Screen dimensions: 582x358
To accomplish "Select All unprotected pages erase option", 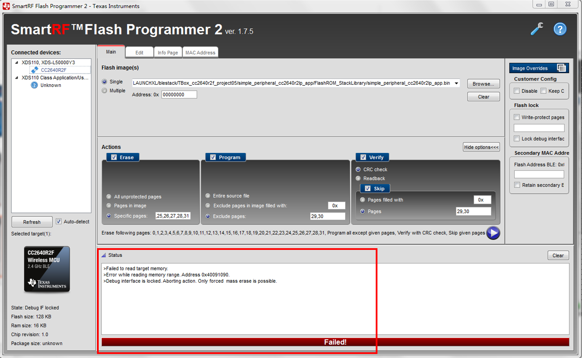I will [x=109, y=197].
